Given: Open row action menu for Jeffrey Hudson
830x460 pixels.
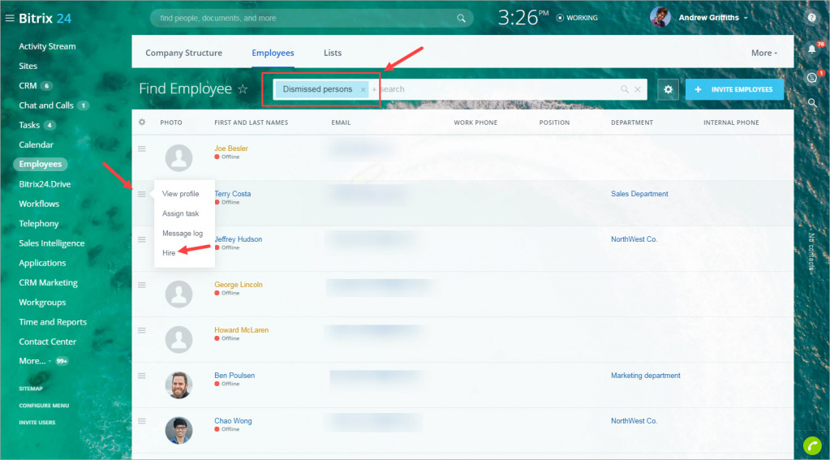Looking at the screenshot, I should [142, 240].
